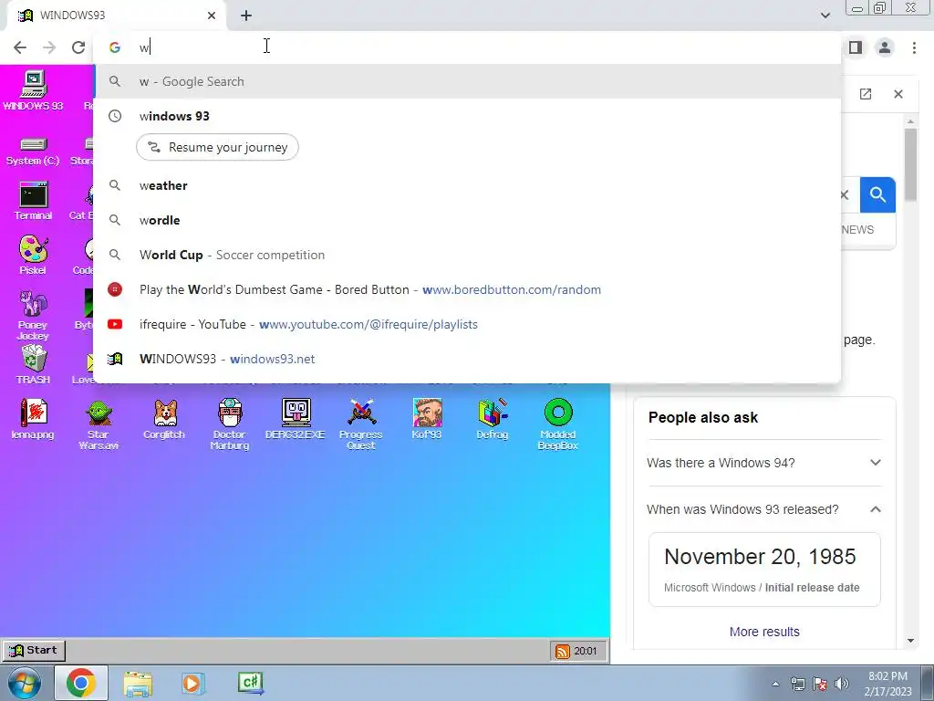Open the Action Center flag tray icon

click(x=820, y=684)
